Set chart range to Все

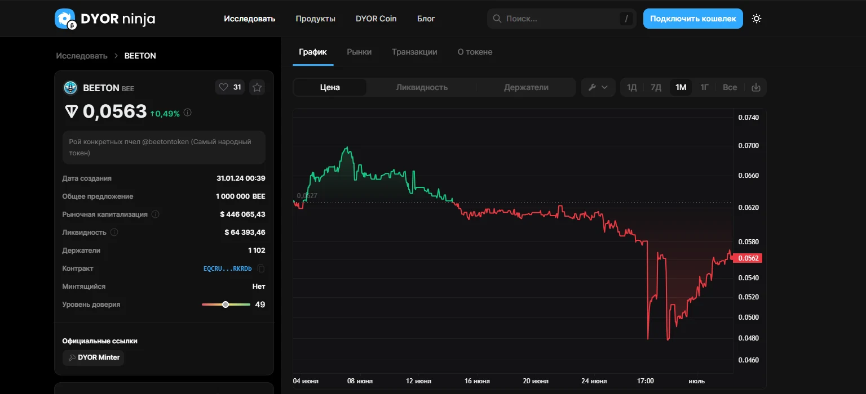pos(730,87)
